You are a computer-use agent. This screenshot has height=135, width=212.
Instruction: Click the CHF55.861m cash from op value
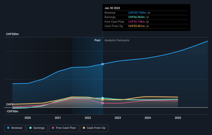click(x=136, y=26)
